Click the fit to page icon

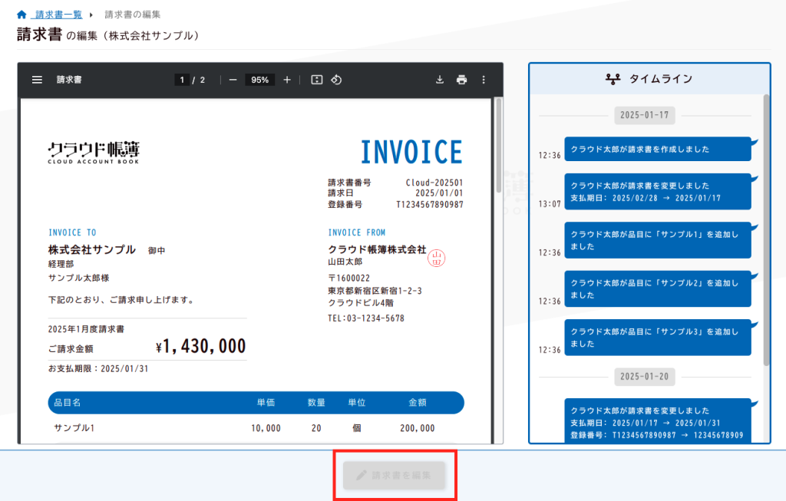(316, 80)
